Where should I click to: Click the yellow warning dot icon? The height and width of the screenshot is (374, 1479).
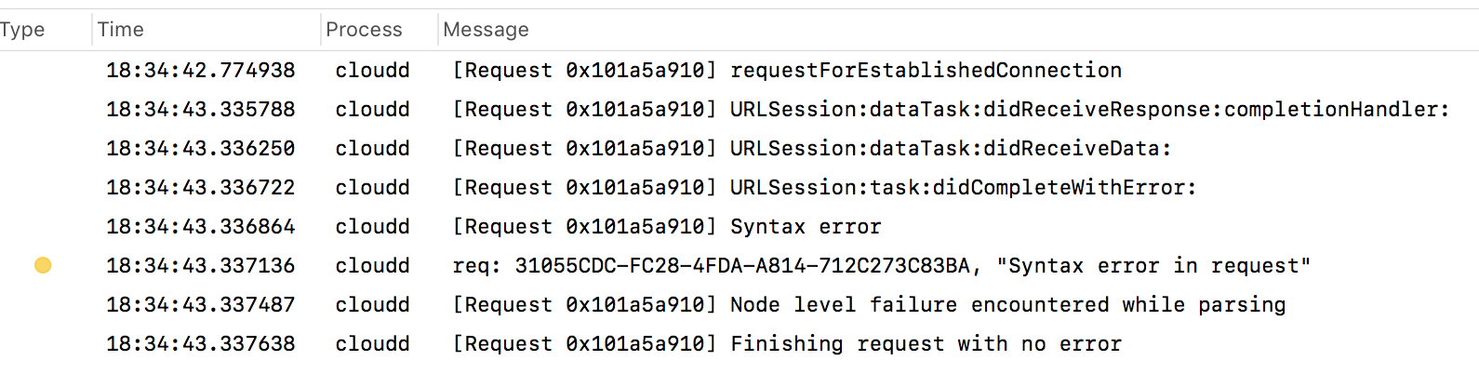(x=43, y=265)
